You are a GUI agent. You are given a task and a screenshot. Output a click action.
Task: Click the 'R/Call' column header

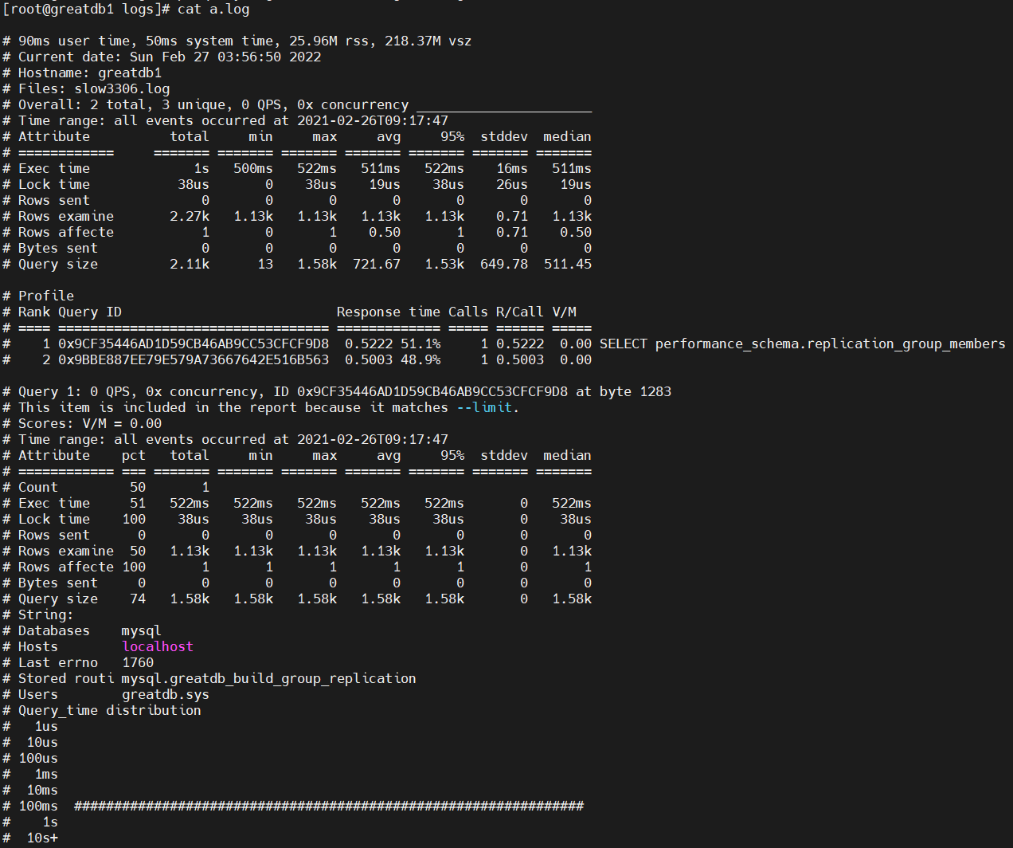[x=520, y=312]
